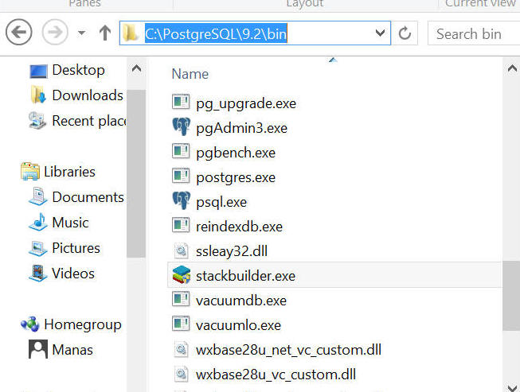Open the Pictures library
Viewport: 520px width, 392px height.
(x=76, y=248)
